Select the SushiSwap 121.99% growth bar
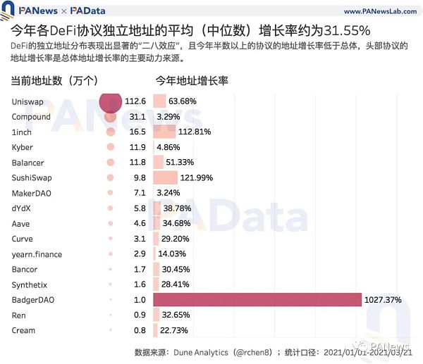This screenshot has height=364, width=423. pos(166,178)
